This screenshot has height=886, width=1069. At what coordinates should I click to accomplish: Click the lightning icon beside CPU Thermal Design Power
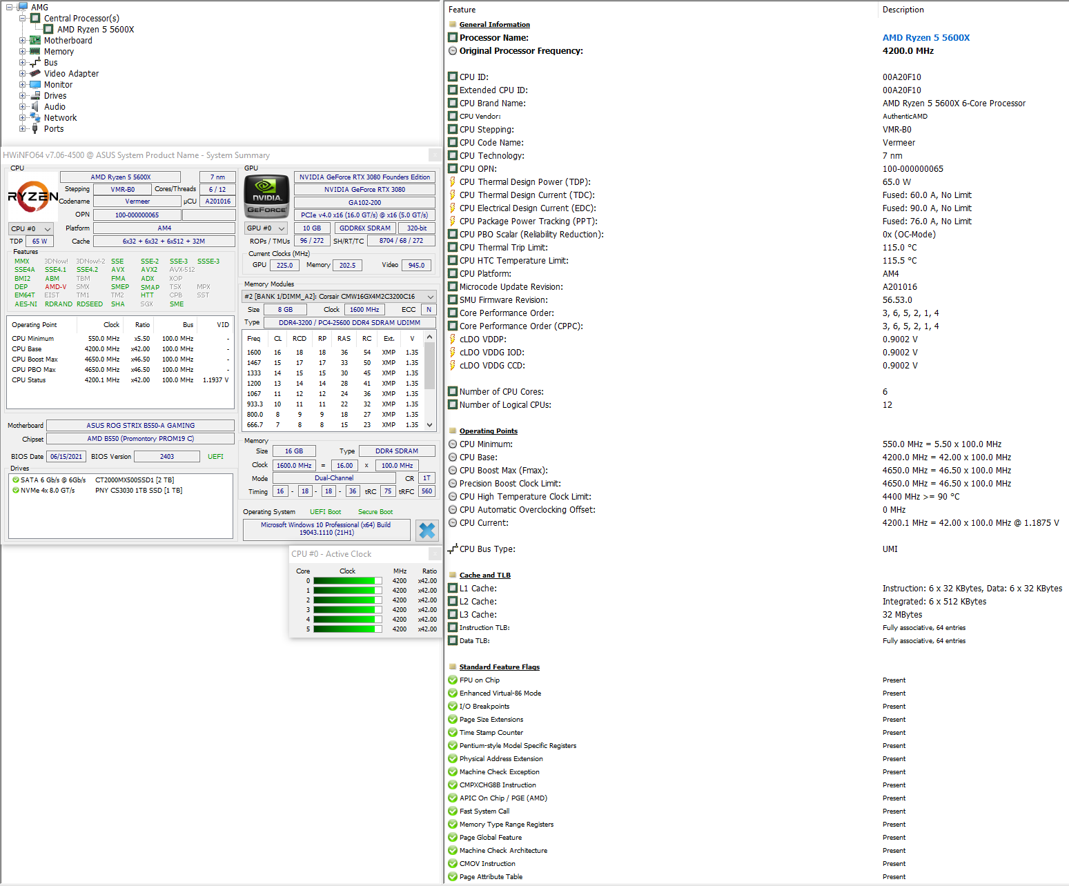tap(453, 182)
